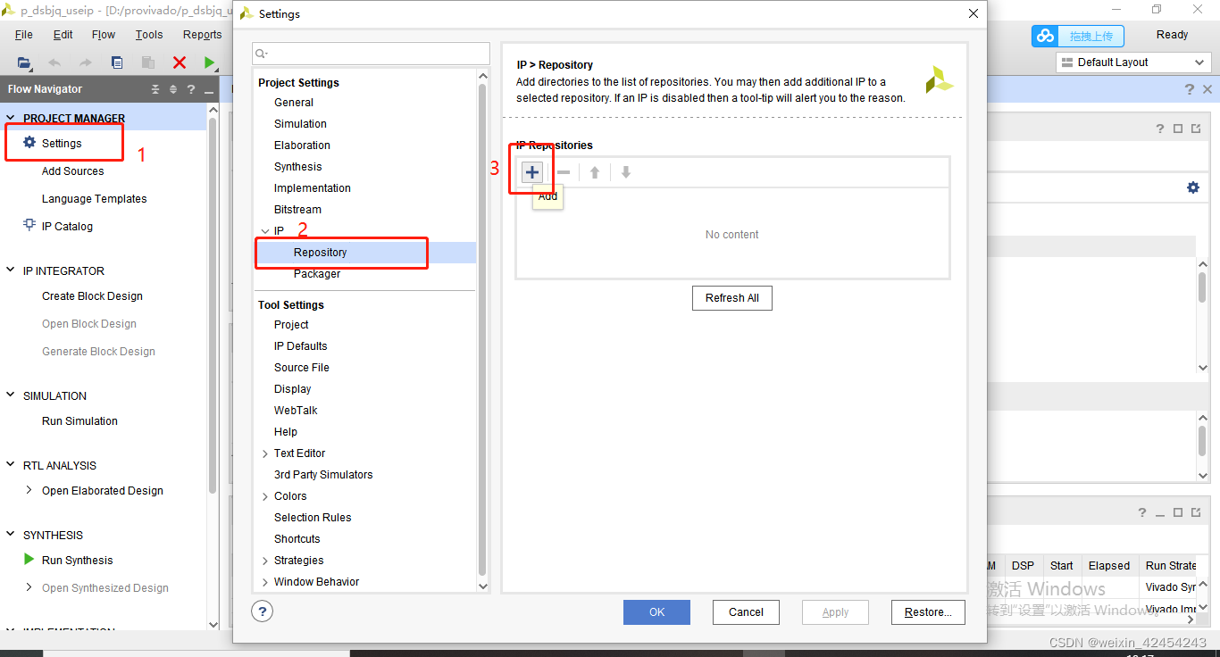Collapse the IP node in Settings tree

coord(264,231)
